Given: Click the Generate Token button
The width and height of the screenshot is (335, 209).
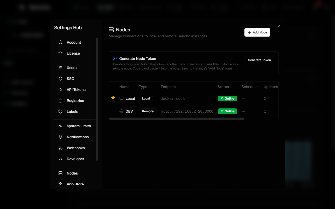Looking at the screenshot, I should pos(259,60).
